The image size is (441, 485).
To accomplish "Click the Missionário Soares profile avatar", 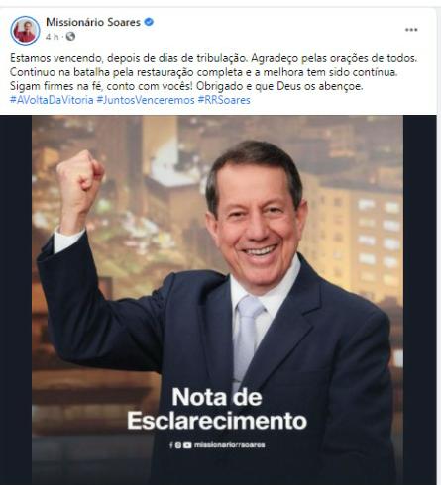I will click(25, 31).
